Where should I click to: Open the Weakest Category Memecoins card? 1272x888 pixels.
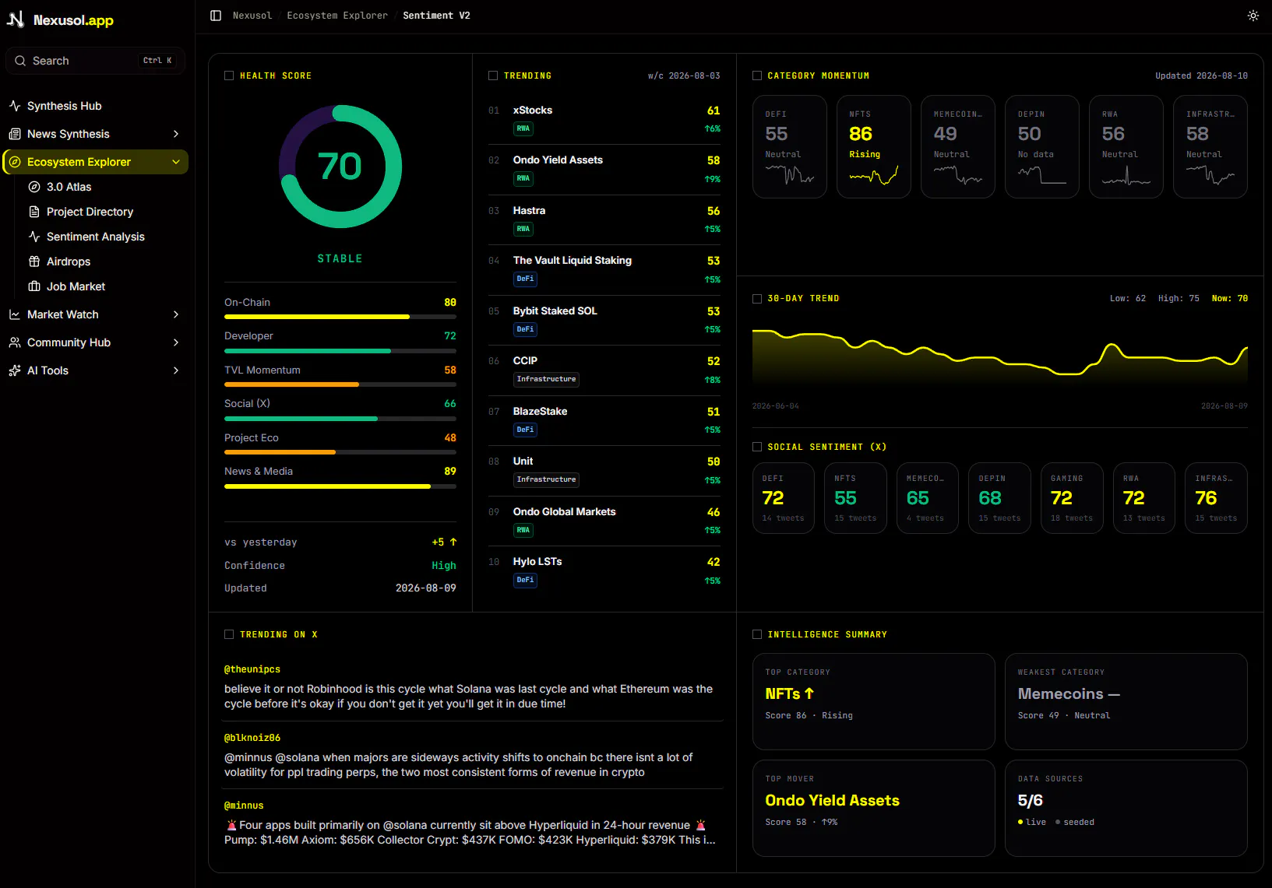click(x=1126, y=701)
